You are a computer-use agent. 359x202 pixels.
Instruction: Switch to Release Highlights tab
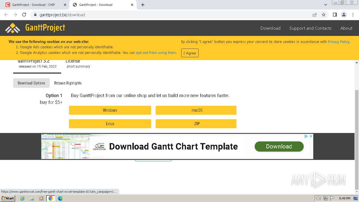click(x=68, y=83)
